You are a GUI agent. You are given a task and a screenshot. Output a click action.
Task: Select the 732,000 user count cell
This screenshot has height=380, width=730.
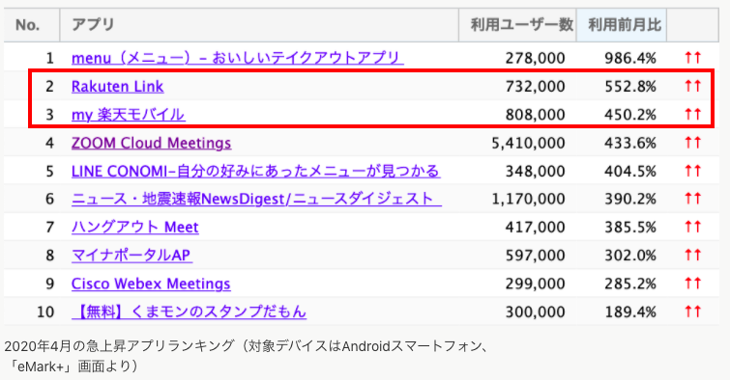click(535, 87)
